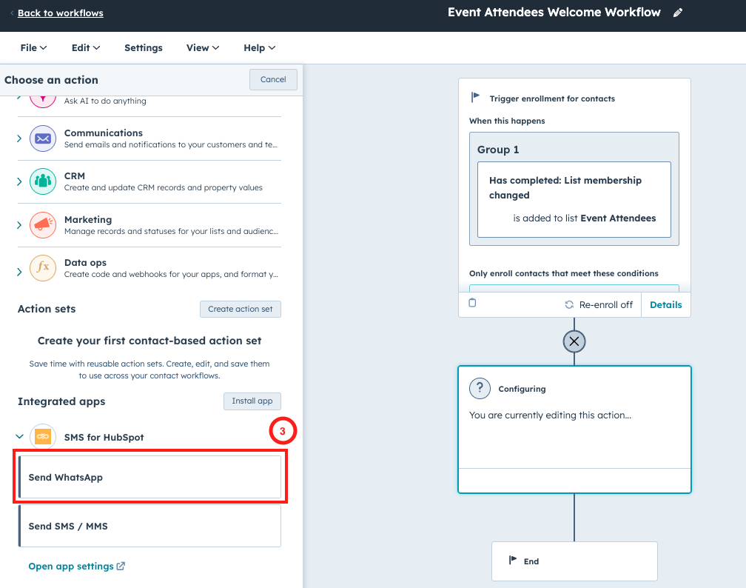Expand the Marketing category chevron

point(19,224)
